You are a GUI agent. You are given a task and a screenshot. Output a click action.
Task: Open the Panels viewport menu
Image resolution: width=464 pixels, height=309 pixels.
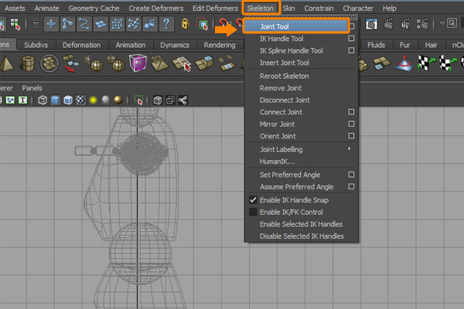(x=32, y=87)
